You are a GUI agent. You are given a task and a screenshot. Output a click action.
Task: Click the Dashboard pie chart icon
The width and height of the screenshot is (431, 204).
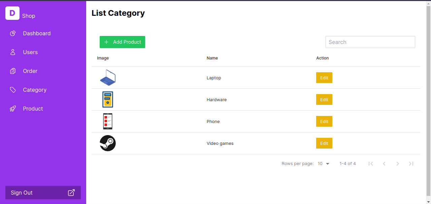tap(13, 33)
